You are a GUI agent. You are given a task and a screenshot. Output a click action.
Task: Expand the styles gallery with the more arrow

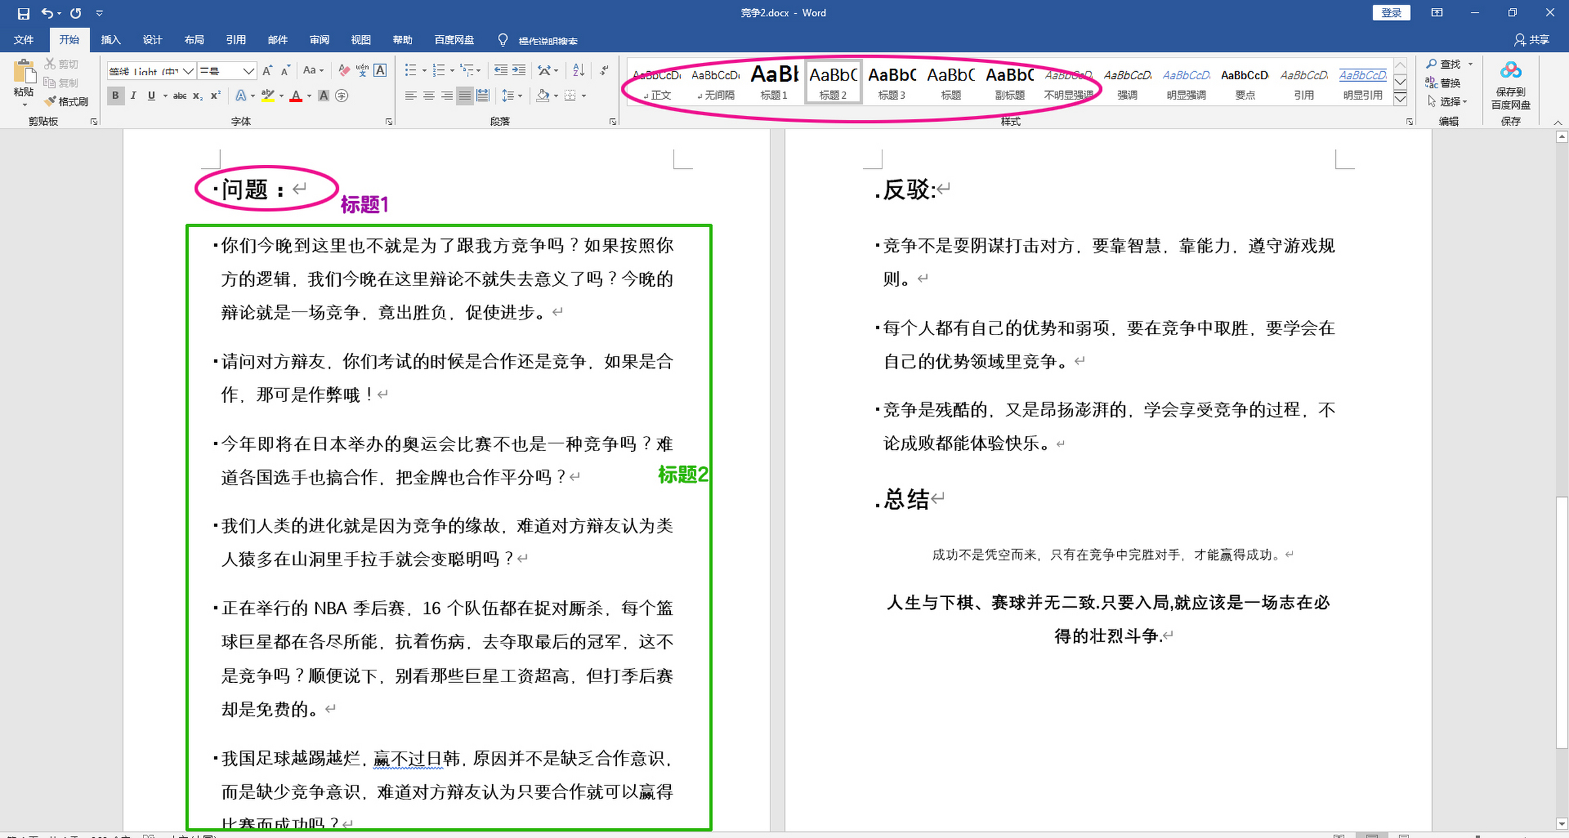click(x=1400, y=98)
